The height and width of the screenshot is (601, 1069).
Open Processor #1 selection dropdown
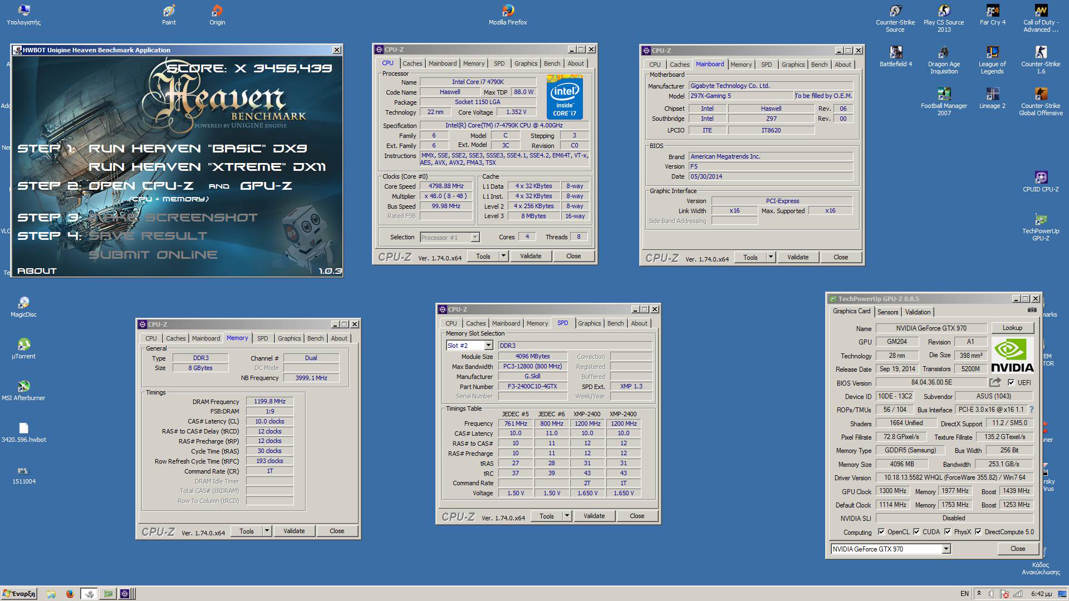click(475, 237)
